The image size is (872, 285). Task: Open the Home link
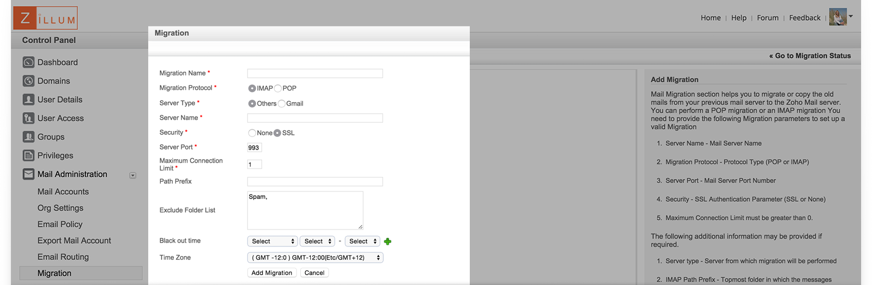711,18
